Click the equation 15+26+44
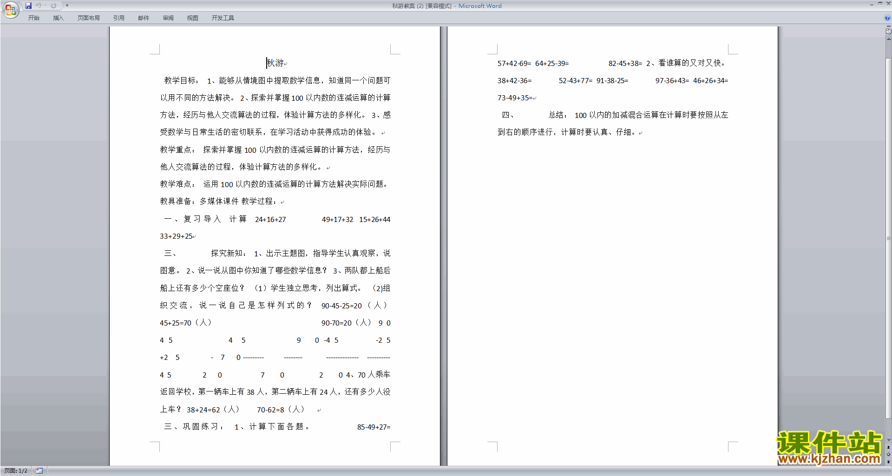892x476 pixels. (374, 219)
